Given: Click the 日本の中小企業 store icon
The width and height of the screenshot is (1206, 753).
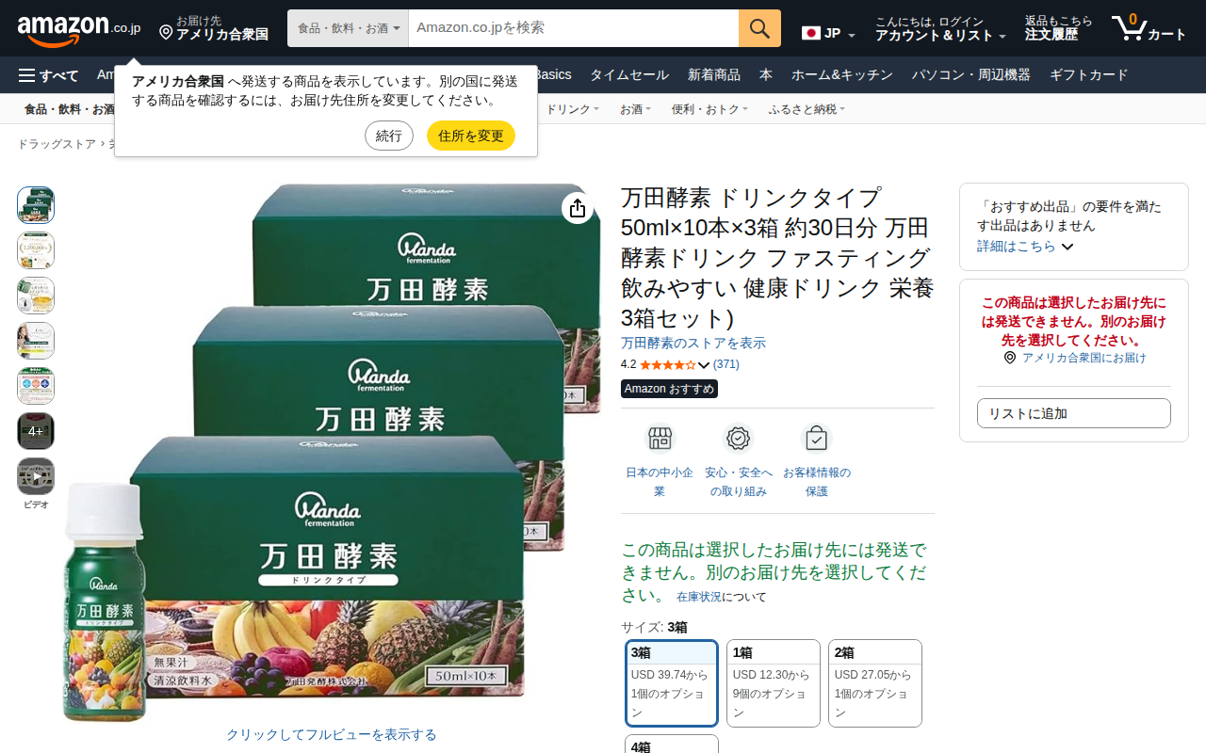Looking at the screenshot, I should pyautogui.click(x=660, y=439).
